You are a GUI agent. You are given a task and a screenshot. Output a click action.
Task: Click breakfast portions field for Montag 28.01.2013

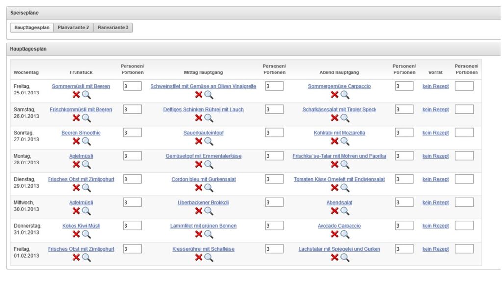coord(132,156)
